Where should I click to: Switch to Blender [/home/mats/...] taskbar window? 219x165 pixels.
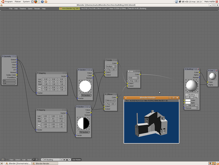pyautogui.click(x=18, y=163)
